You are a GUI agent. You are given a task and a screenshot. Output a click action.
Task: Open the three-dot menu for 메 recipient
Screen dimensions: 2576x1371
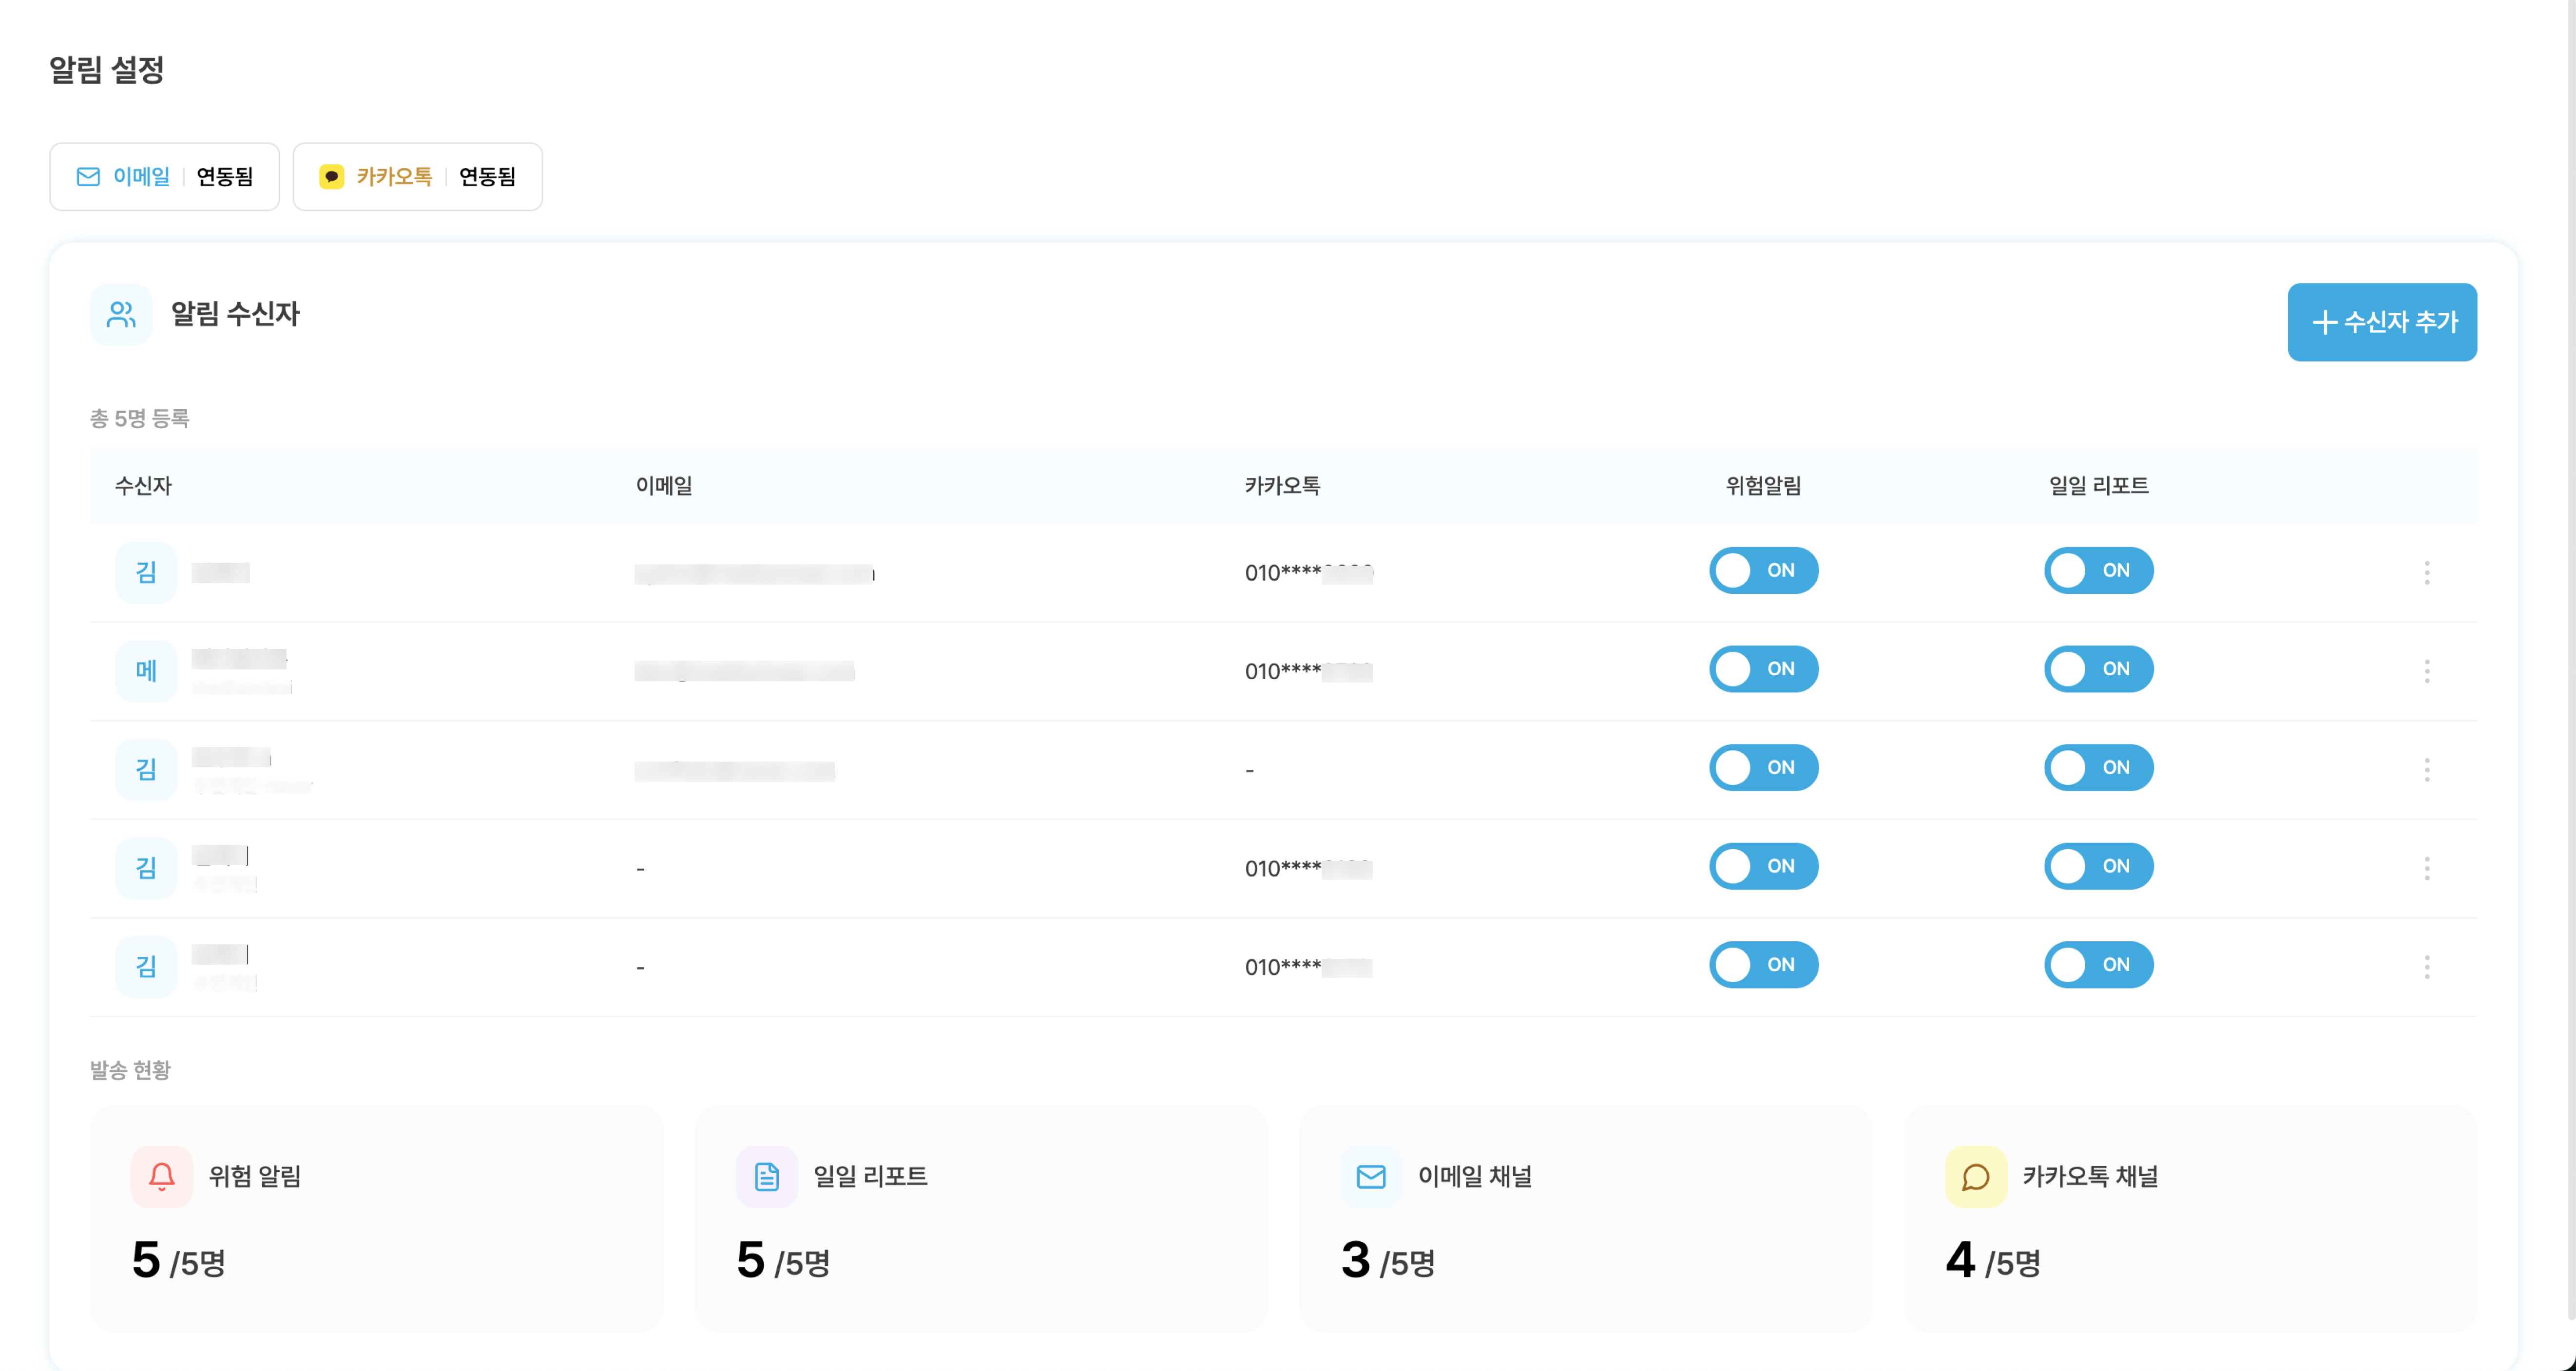[2426, 671]
